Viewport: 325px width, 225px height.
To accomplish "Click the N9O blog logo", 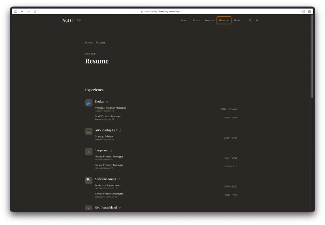I will click(x=71, y=20).
